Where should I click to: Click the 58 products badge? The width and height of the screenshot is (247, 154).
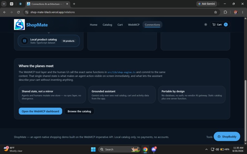(69, 41)
